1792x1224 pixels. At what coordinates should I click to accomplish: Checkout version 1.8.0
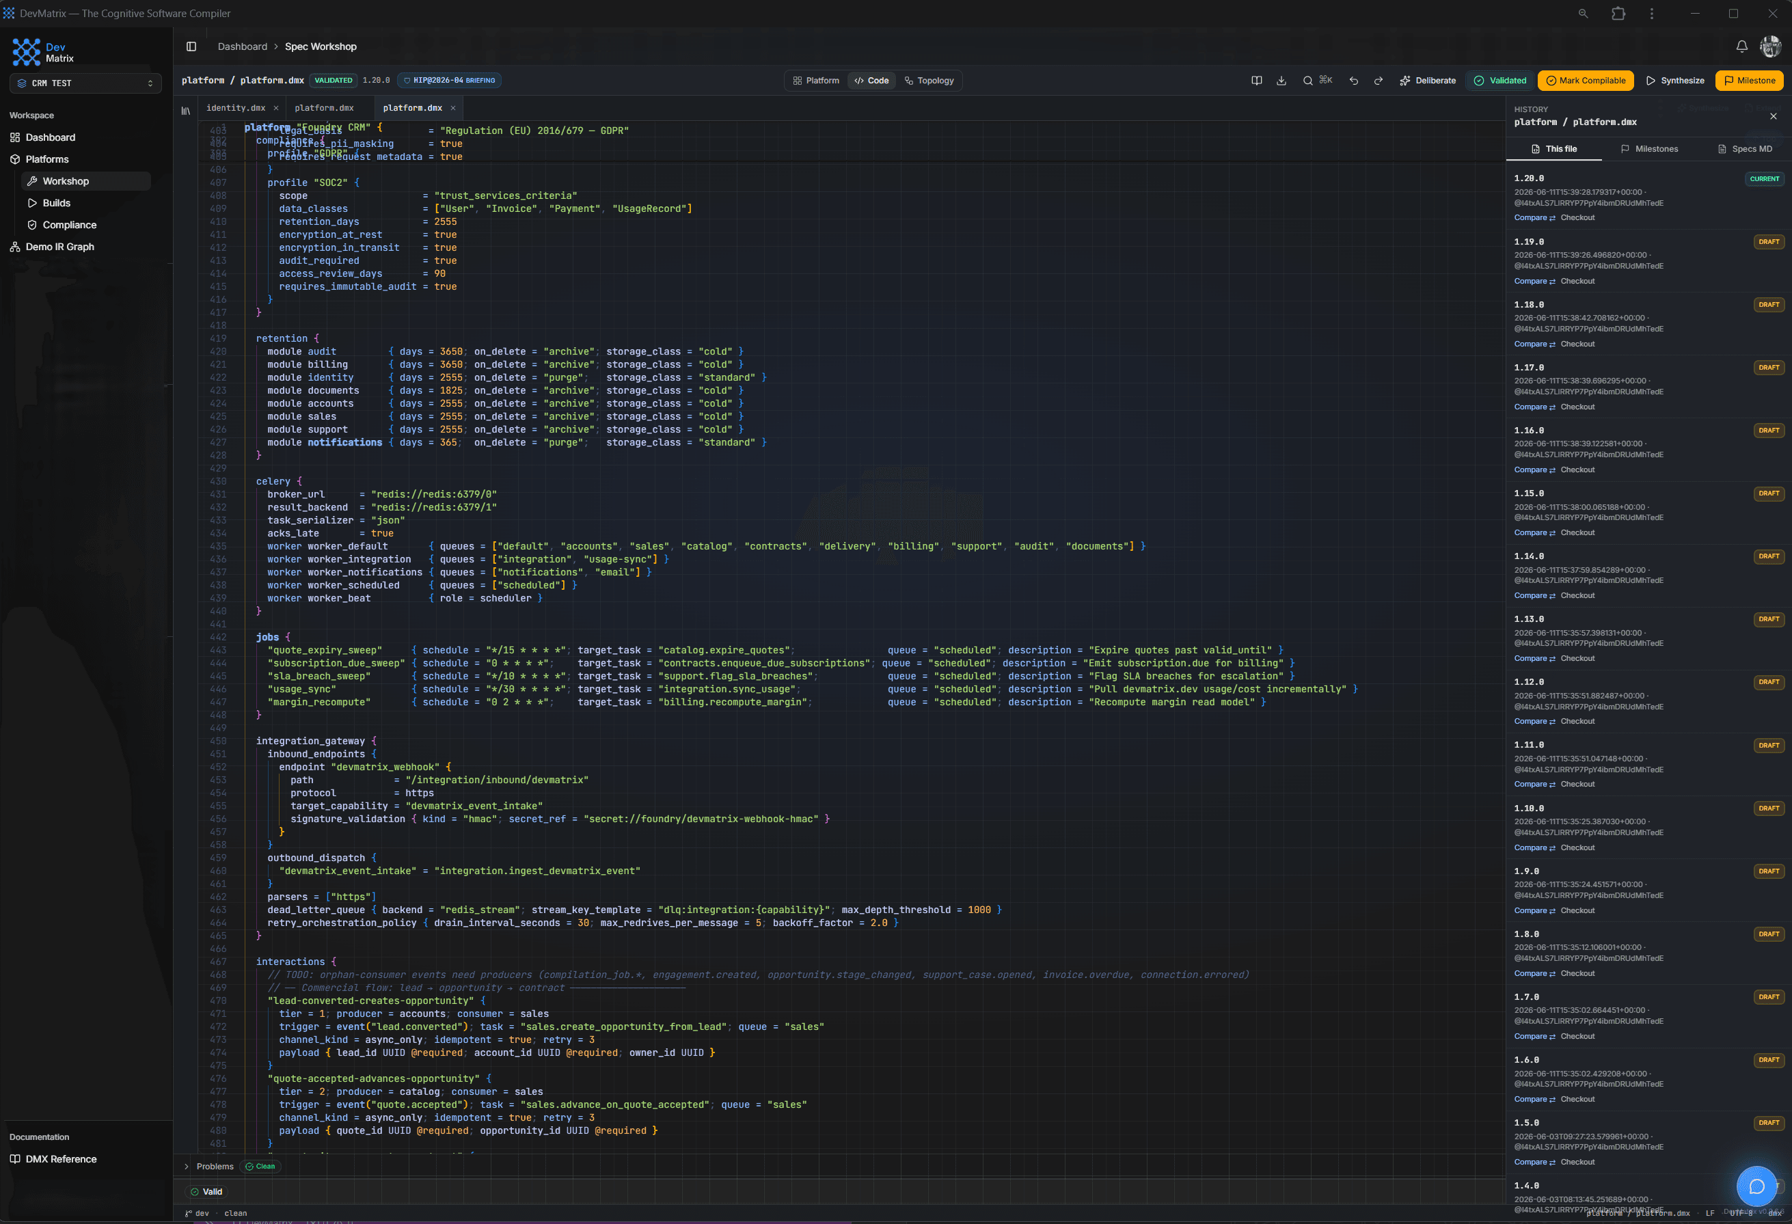point(1577,973)
